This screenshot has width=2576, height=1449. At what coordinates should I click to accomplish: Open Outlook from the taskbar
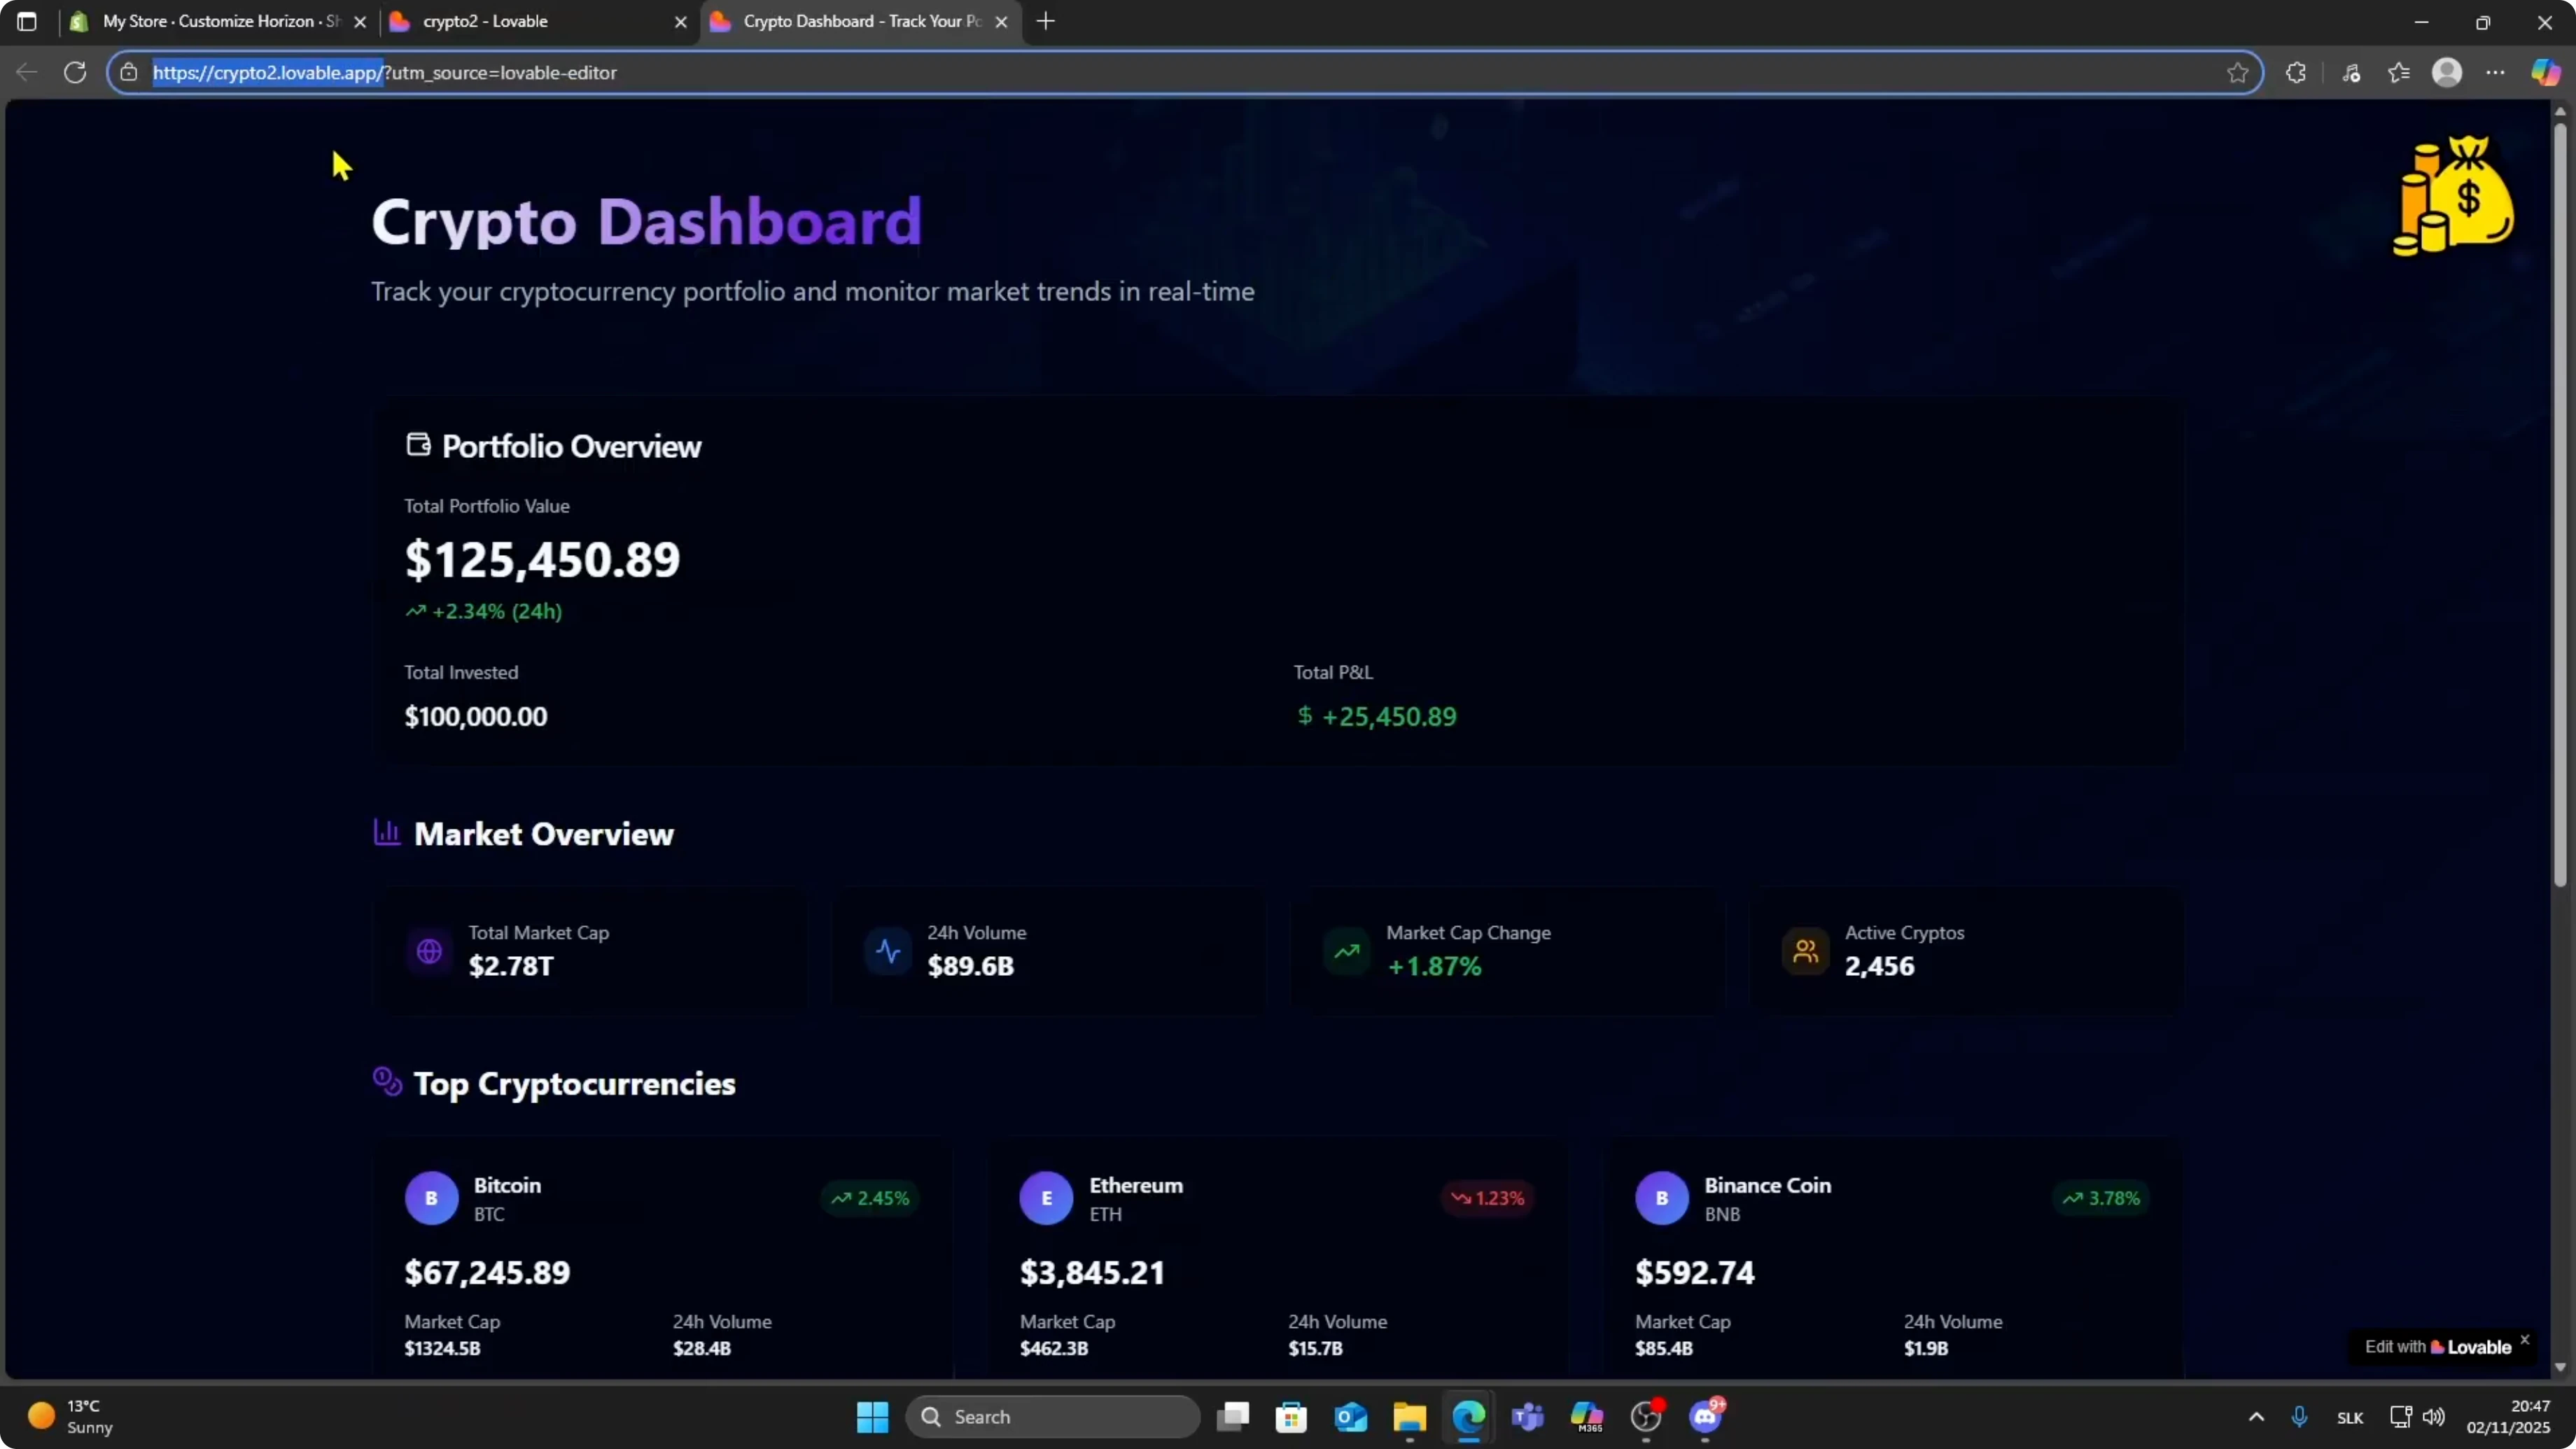[x=1351, y=1416]
